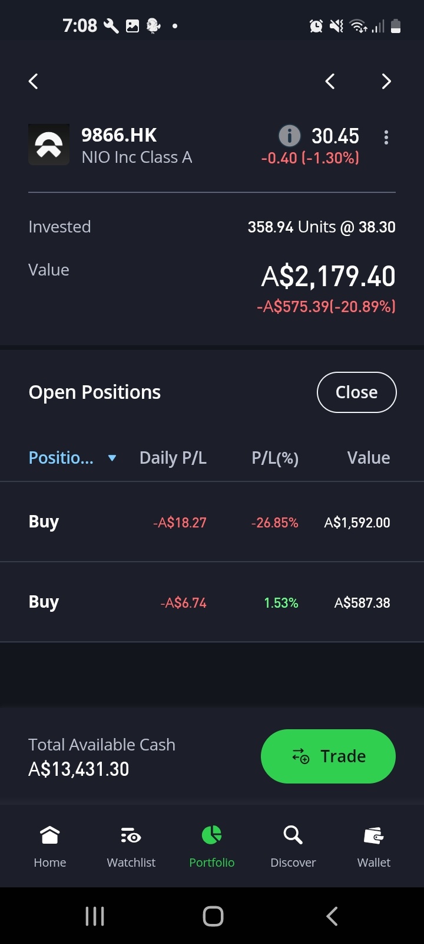Close all open positions button
The image size is (424, 944).
(357, 392)
